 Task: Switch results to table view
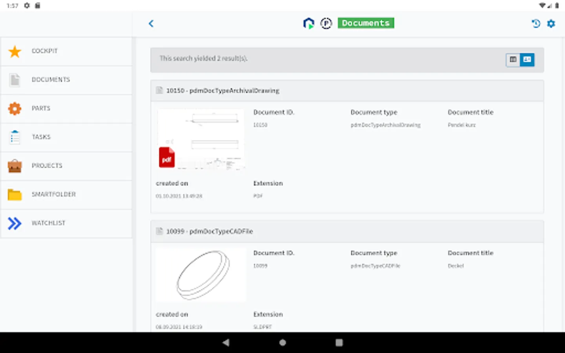[x=513, y=60]
